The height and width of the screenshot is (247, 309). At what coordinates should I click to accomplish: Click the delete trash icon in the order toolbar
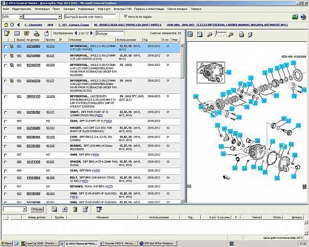(74, 209)
